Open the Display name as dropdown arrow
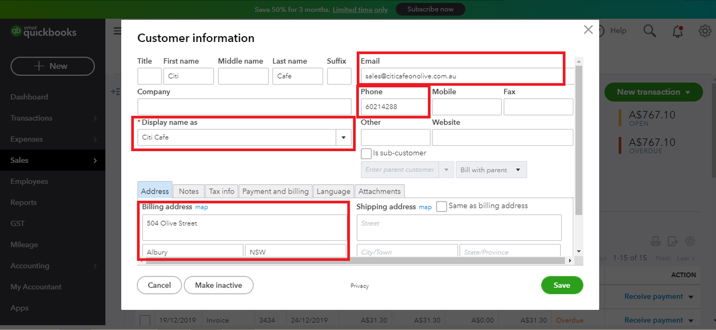The width and height of the screenshot is (716, 330). pyautogui.click(x=343, y=137)
